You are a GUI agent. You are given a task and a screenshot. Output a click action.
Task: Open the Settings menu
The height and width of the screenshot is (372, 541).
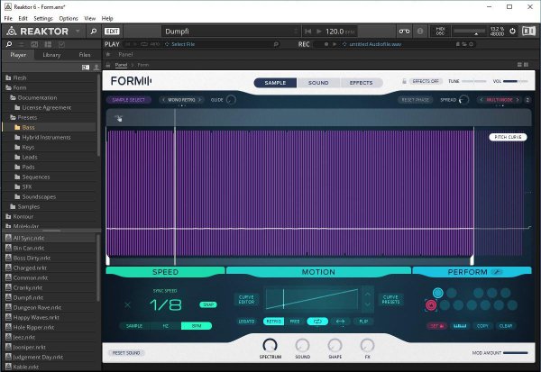pyautogui.click(x=42, y=18)
